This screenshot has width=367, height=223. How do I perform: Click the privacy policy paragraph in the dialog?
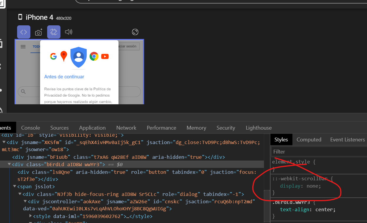click(x=78, y=95)
